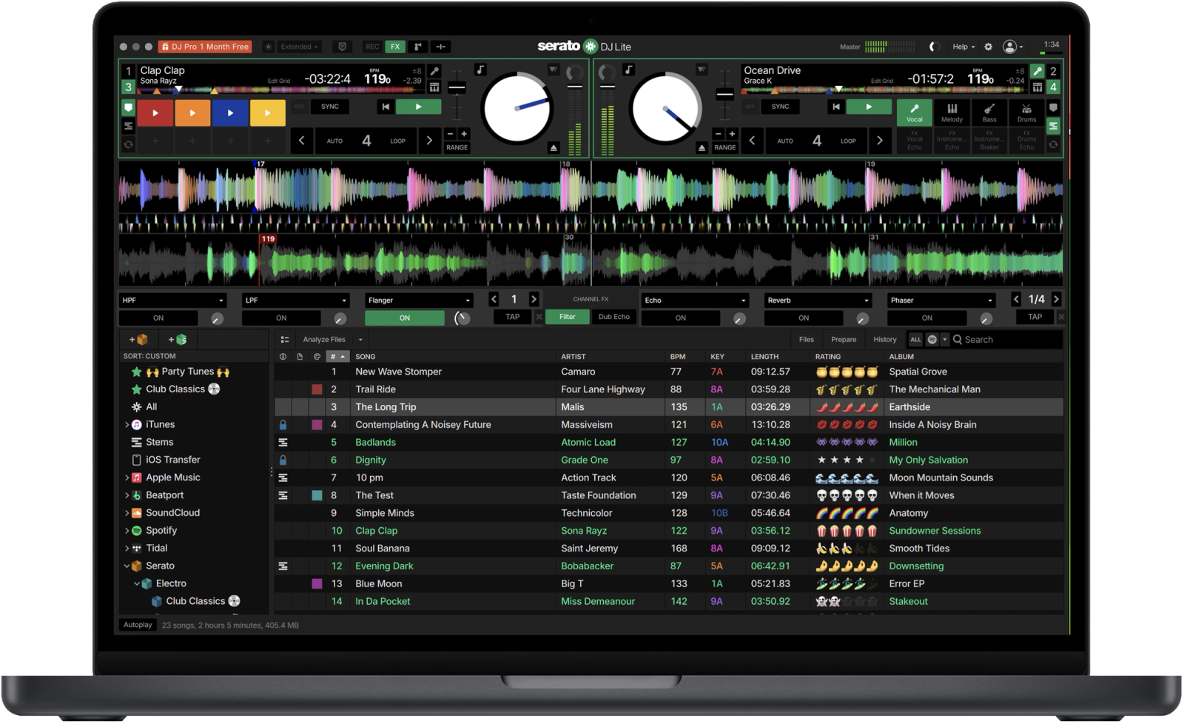Switch to the Prepare tab

click(843, 340)
